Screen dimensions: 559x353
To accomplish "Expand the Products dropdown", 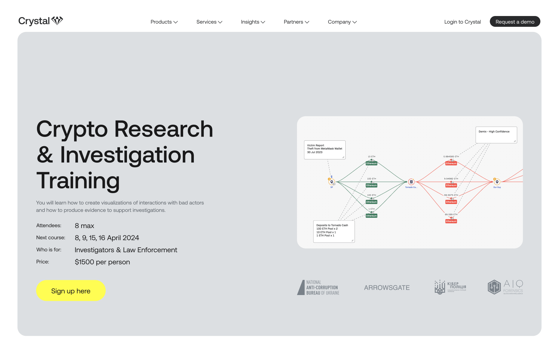I will [x=164, y=22].
